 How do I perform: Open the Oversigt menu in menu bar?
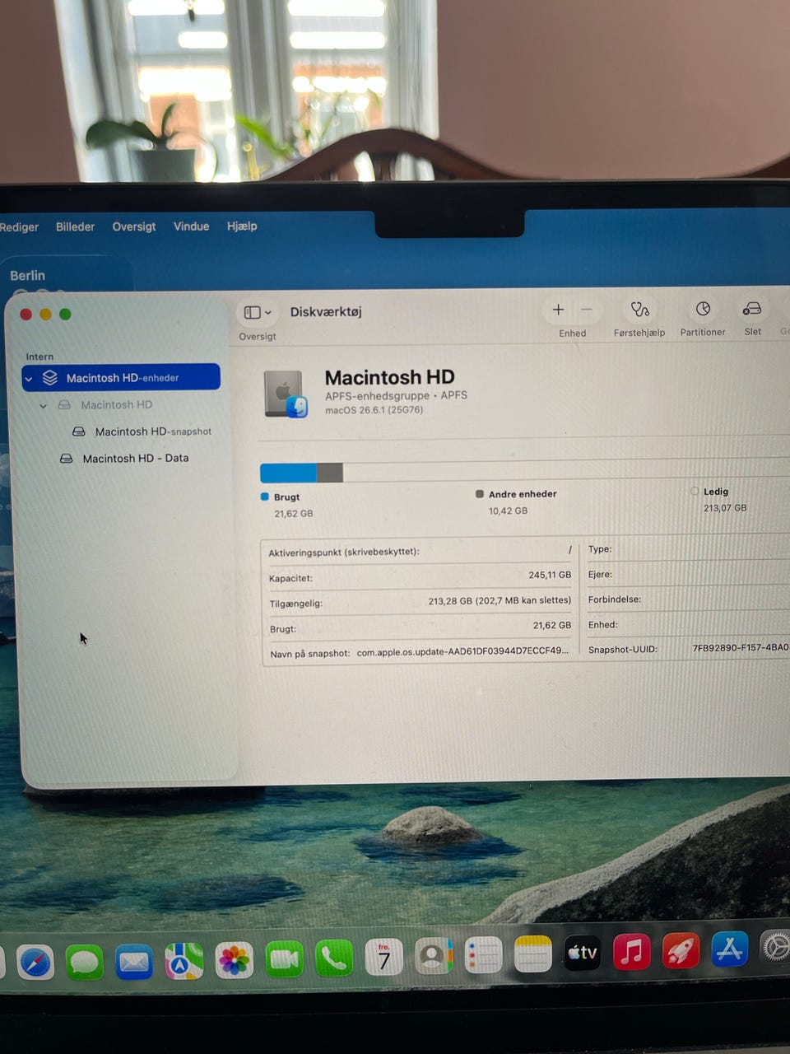click(133, 226)
